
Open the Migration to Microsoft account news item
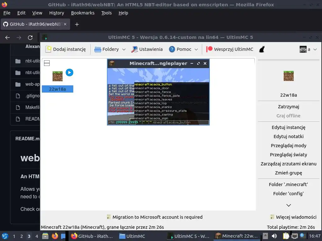coord(154,217)
